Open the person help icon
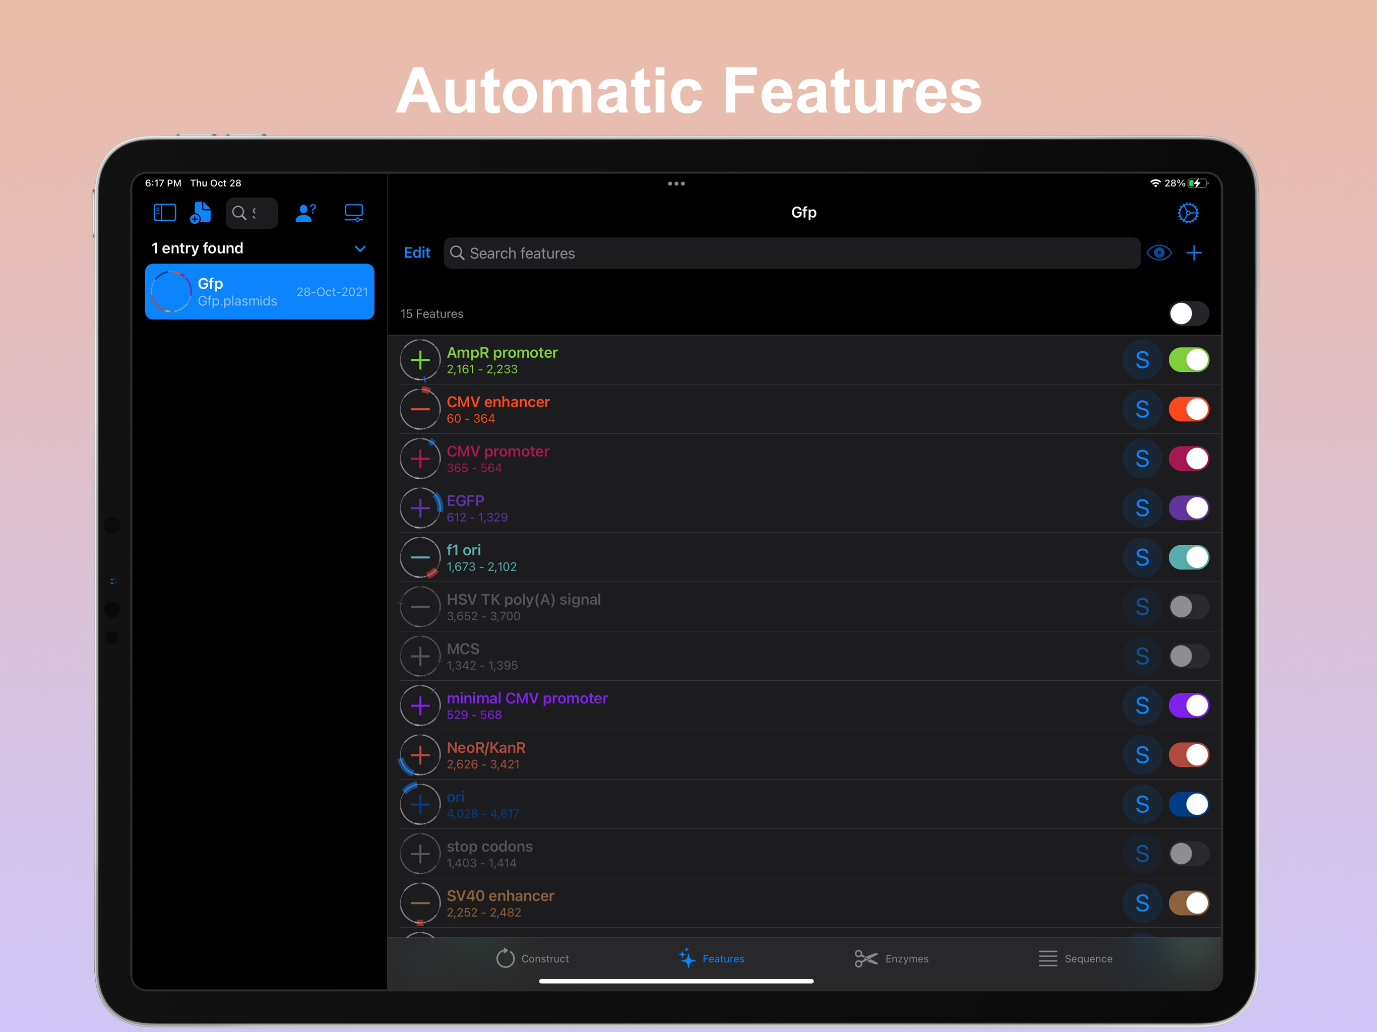Screen dimensions: 1377x1032 (305, 213)
